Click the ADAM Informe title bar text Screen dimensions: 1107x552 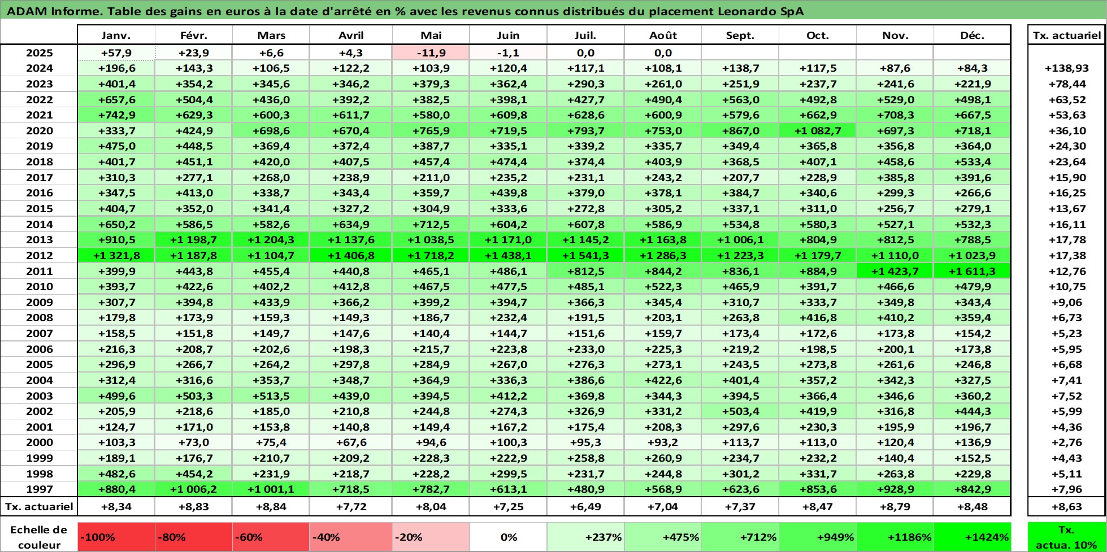pos(405,11)
